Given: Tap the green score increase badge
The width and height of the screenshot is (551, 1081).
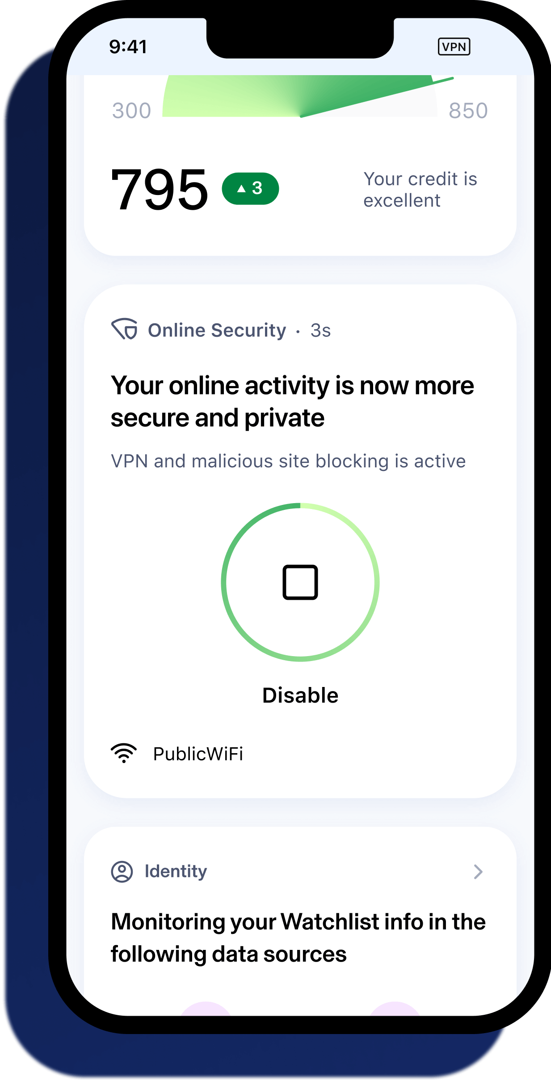Looking at the screenshot, I should [x=250, y=188].
